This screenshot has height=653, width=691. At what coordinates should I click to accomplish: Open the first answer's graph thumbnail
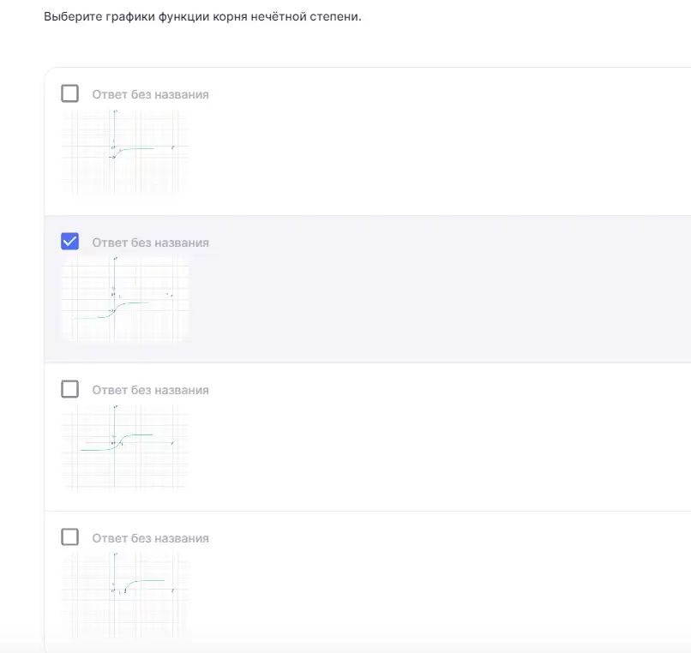[124, 152]
